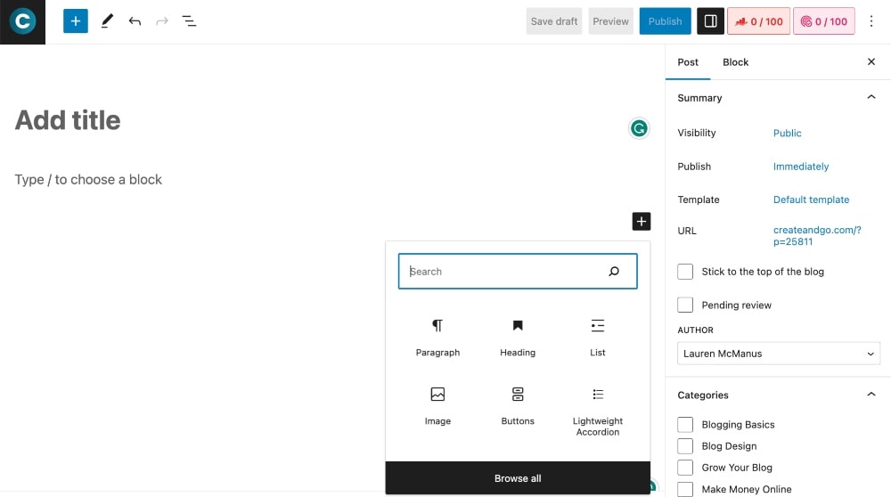The width and height of the screenshot is (891, 497).
Task: Open the pink content AI score 0/100
Action: tap(824, 21)
